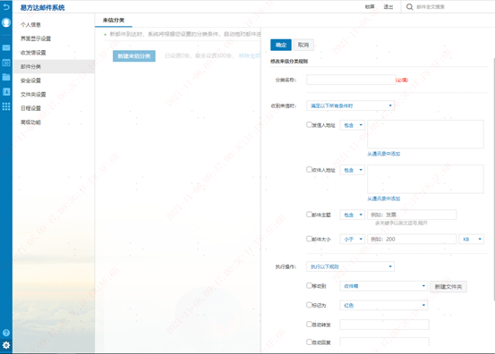The width and height of the screenshot is (495, 354).
Task: Open the calendar icon in the left rail
Action: (6, 63)
